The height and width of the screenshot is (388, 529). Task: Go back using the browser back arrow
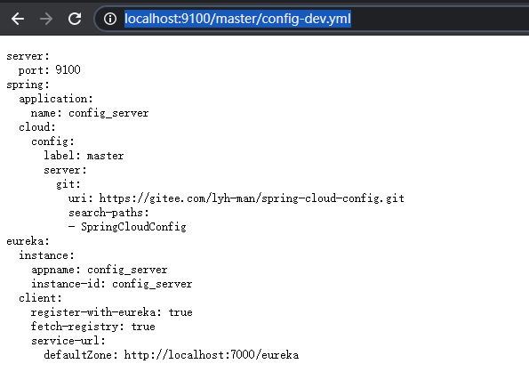pos(18,19)
